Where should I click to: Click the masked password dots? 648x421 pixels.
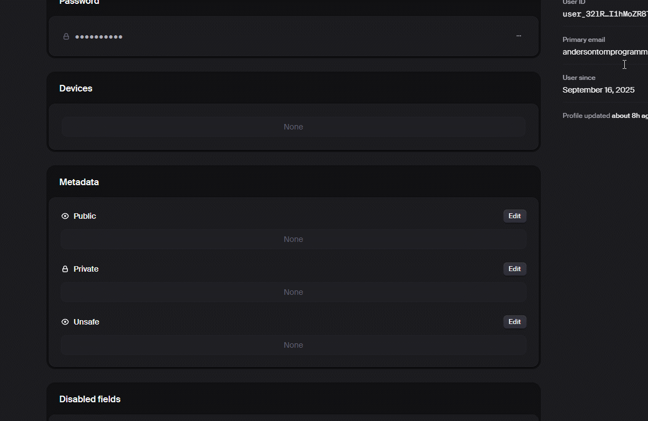click(x=99, y=37)
